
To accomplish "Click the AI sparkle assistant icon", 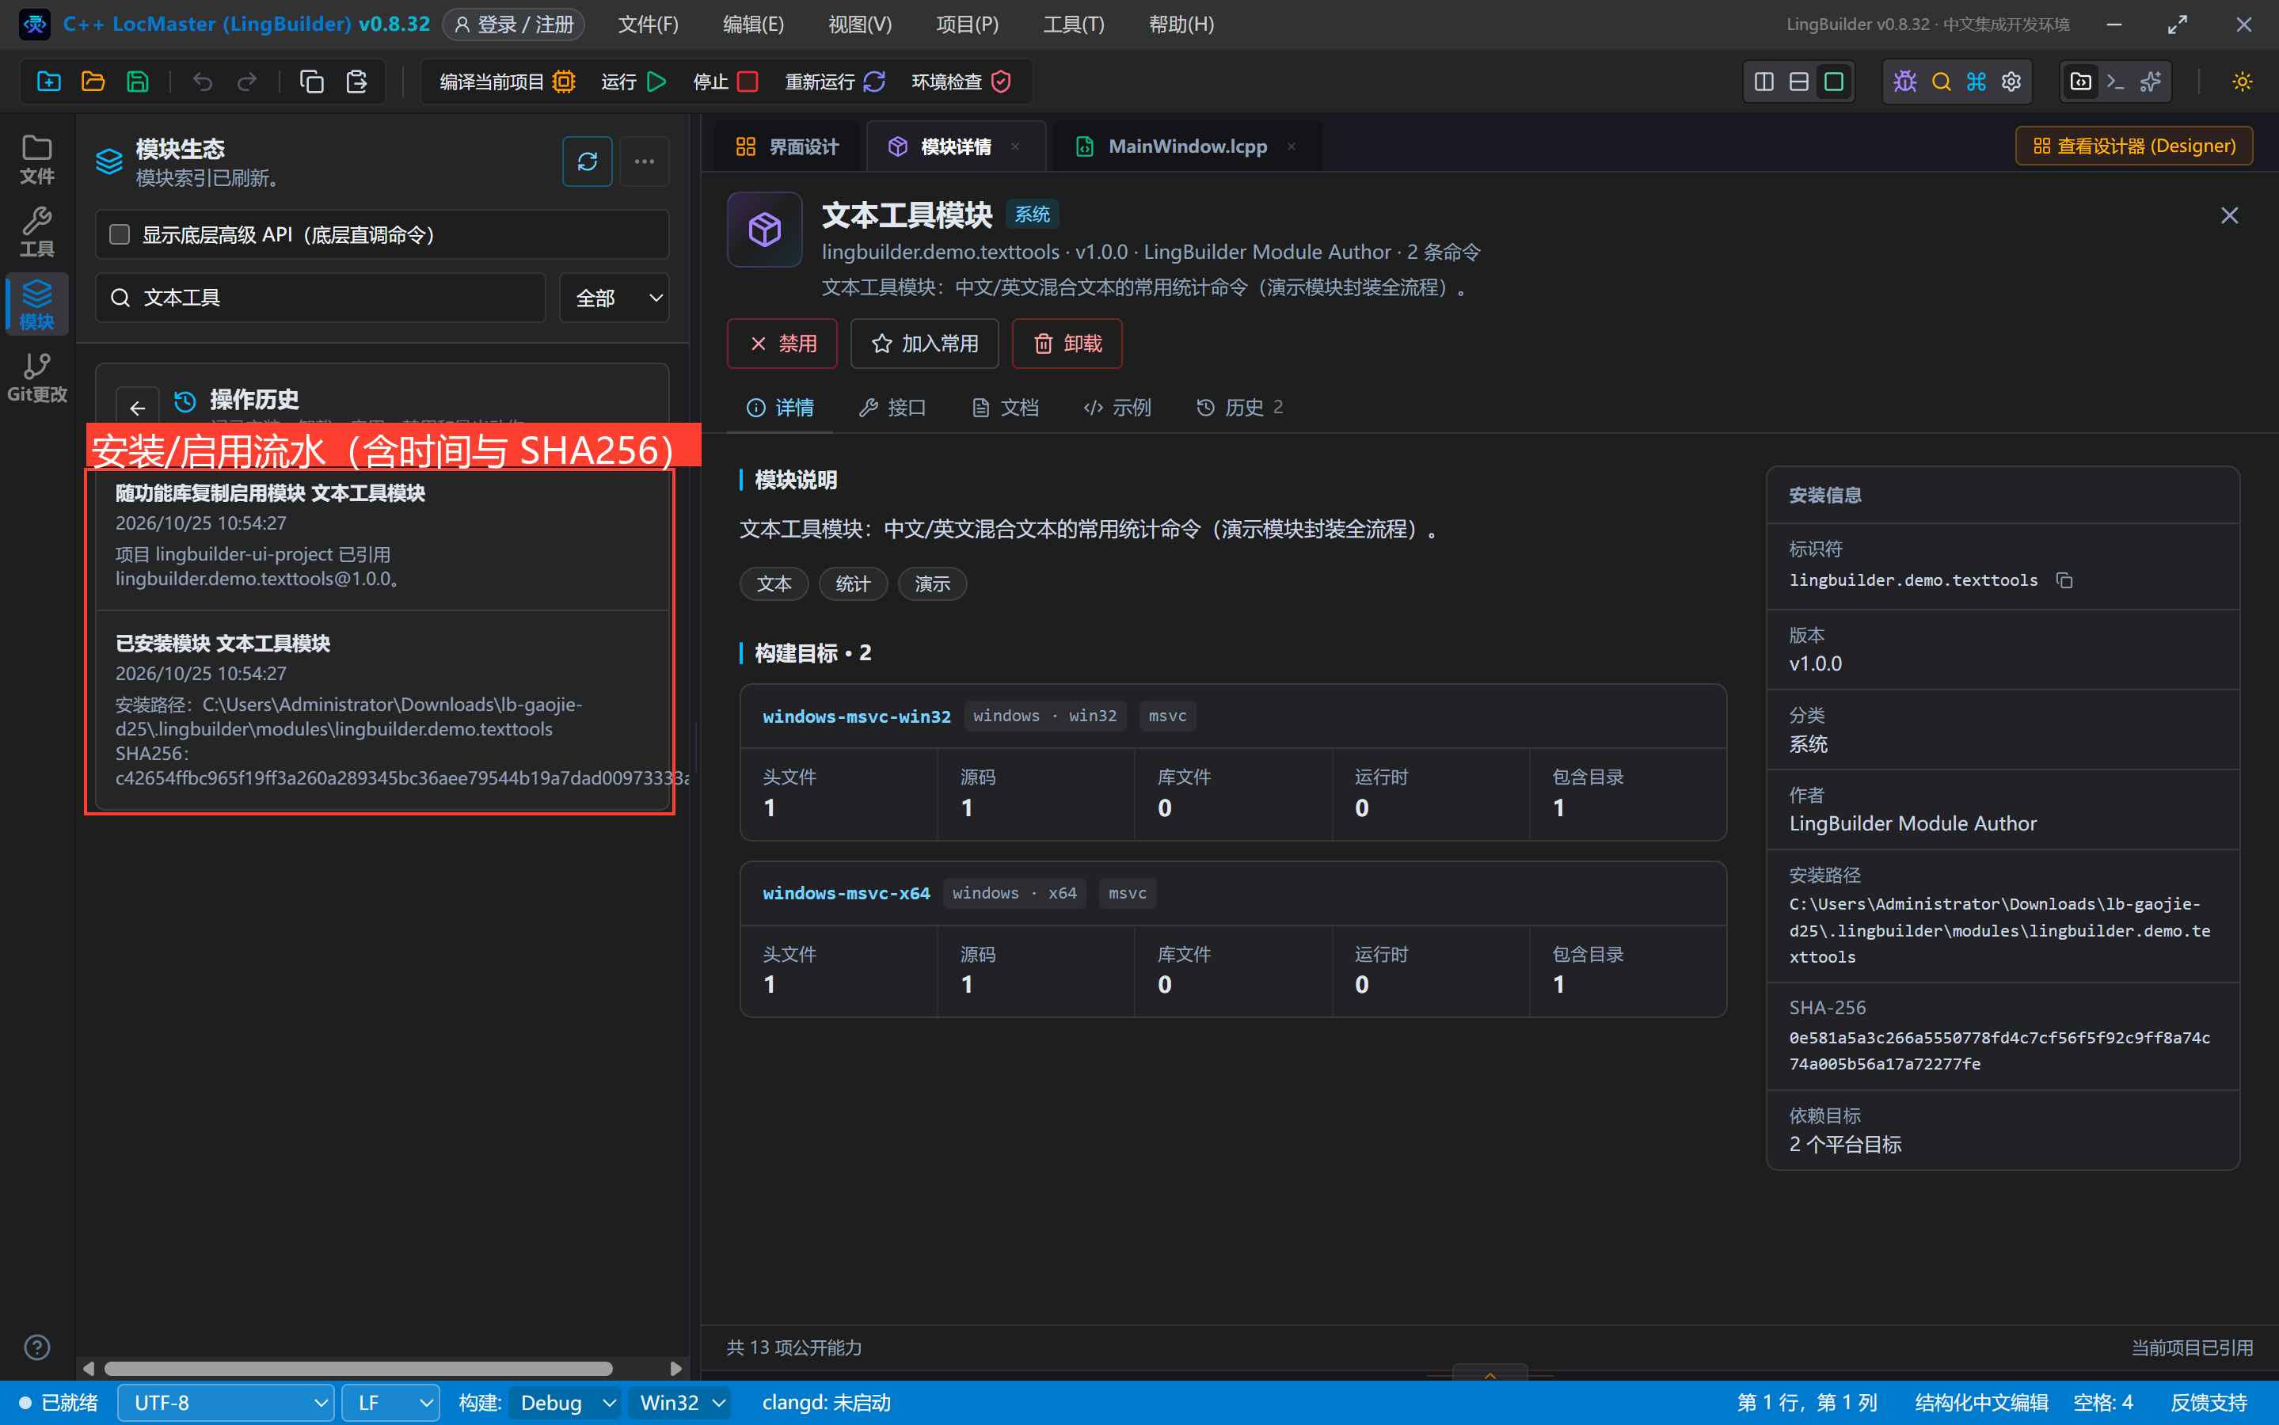I will point(2151,82).
